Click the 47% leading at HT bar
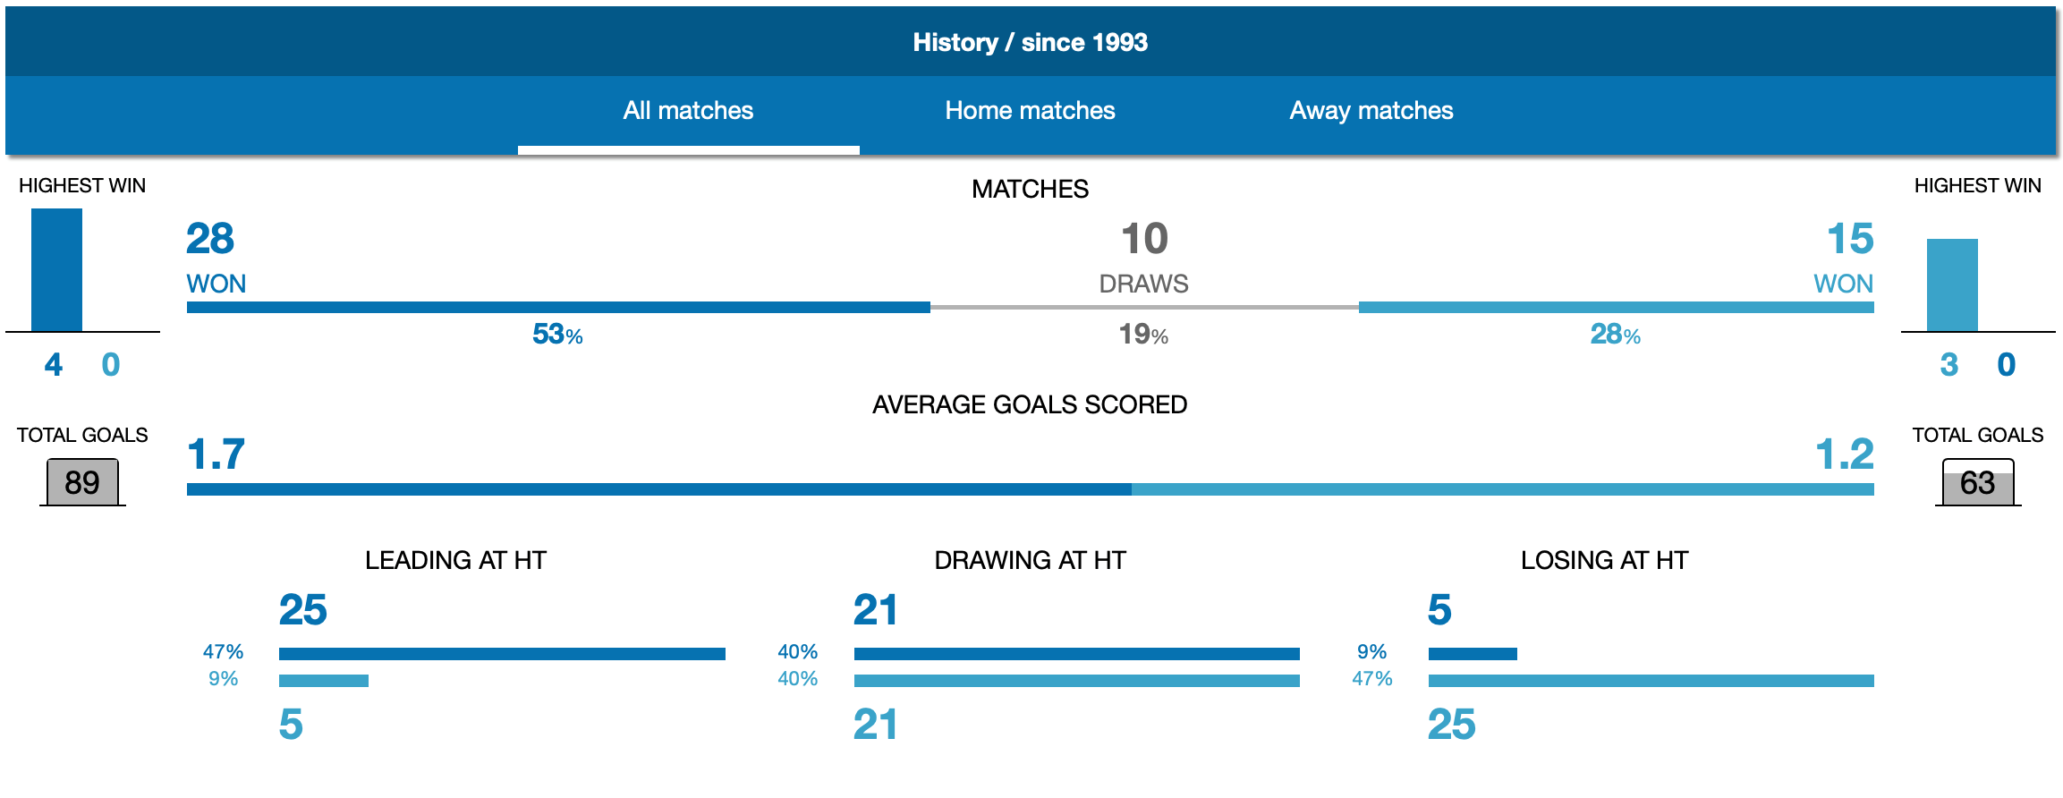The image size is (2063, 798). coord(502,654)
